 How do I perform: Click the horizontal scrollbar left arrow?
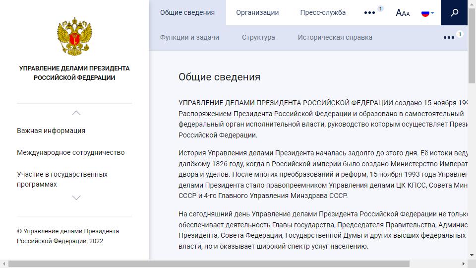click(4, 264)
